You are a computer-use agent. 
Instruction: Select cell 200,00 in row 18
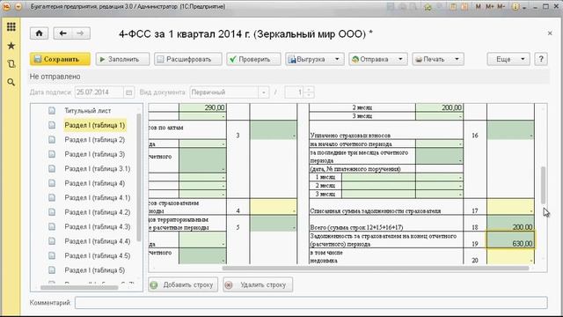510,223
